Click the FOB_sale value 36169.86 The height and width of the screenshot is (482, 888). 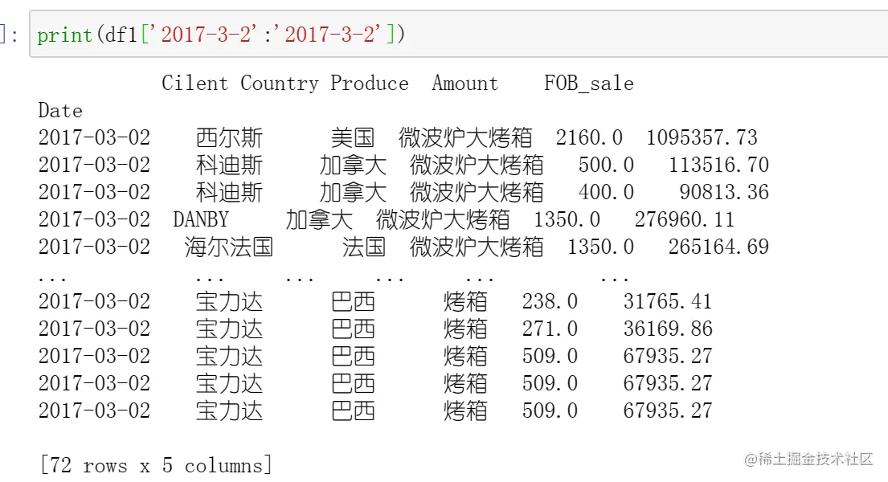coord(668,329)
